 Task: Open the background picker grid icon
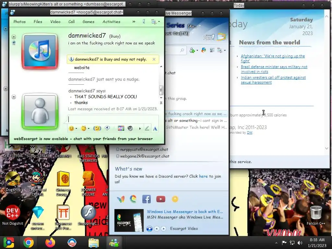point(121,128)
